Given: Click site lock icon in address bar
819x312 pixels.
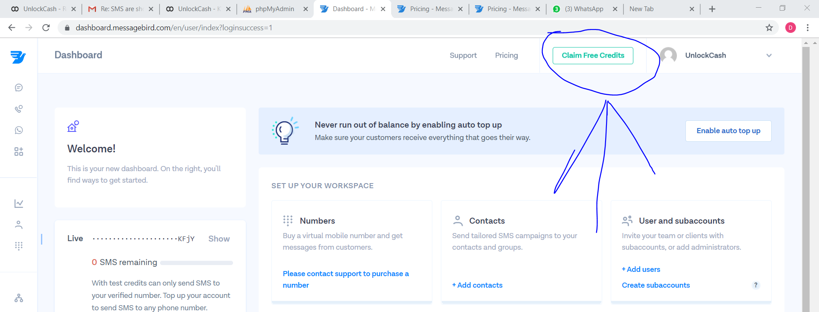Looking at the screenshot, I should [67, 28].
